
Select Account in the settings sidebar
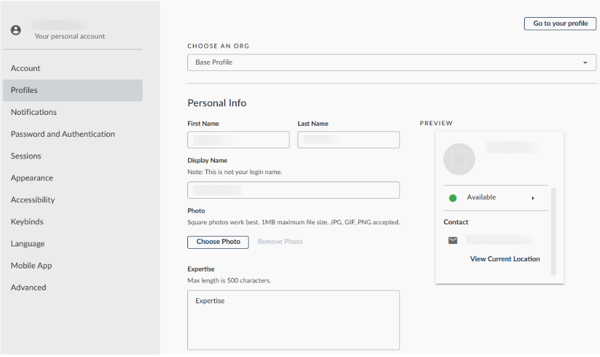pos(25,68)
